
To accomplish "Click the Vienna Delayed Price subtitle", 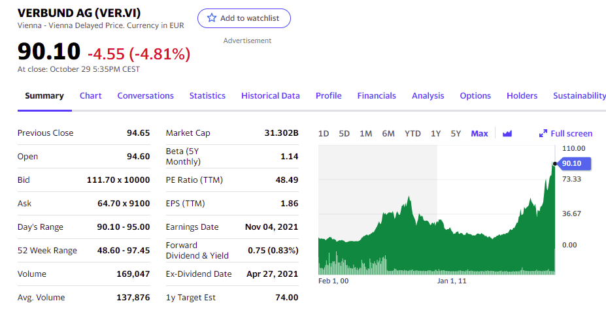I will [101, 25].
